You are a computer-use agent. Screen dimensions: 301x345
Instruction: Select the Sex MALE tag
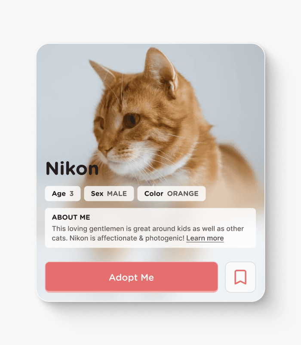[109, 194]
